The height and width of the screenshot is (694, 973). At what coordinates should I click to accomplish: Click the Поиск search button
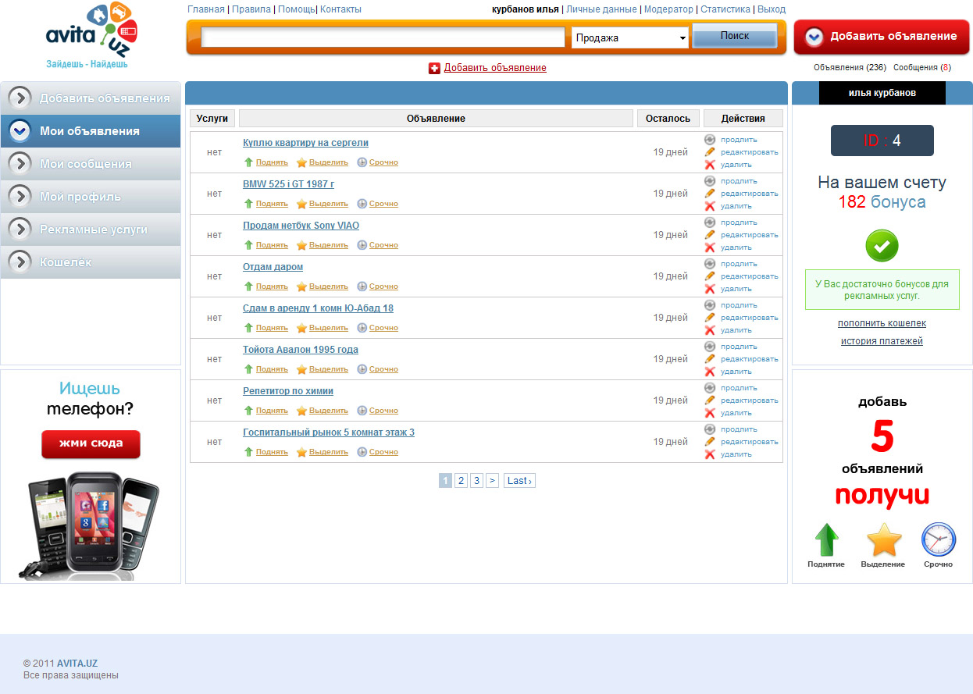[x=734, y=36]
